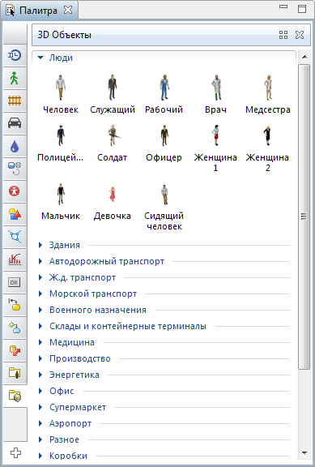Expand the Морской транспорт section
Screen dimensions: 315x467
point(40,294)
